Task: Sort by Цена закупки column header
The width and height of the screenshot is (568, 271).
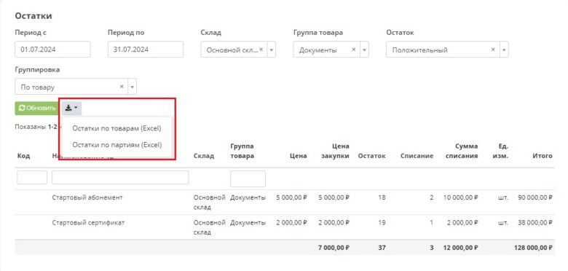Action: 335,151
